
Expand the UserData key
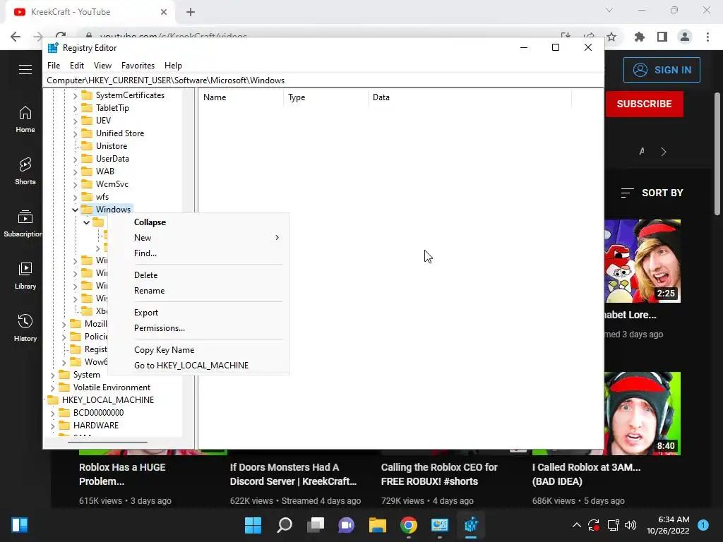click(75, 159)
